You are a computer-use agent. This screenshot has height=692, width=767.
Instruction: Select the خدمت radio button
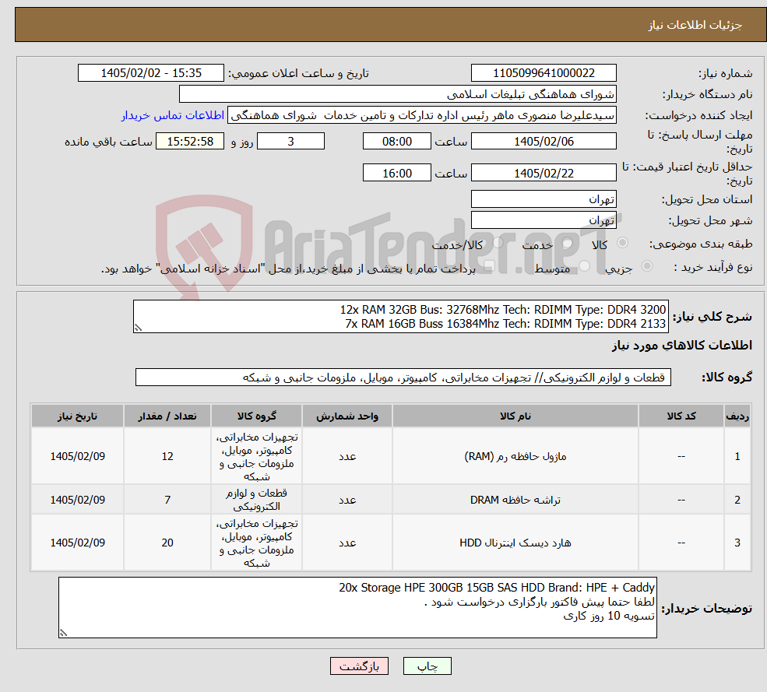(x=568, y=243)
